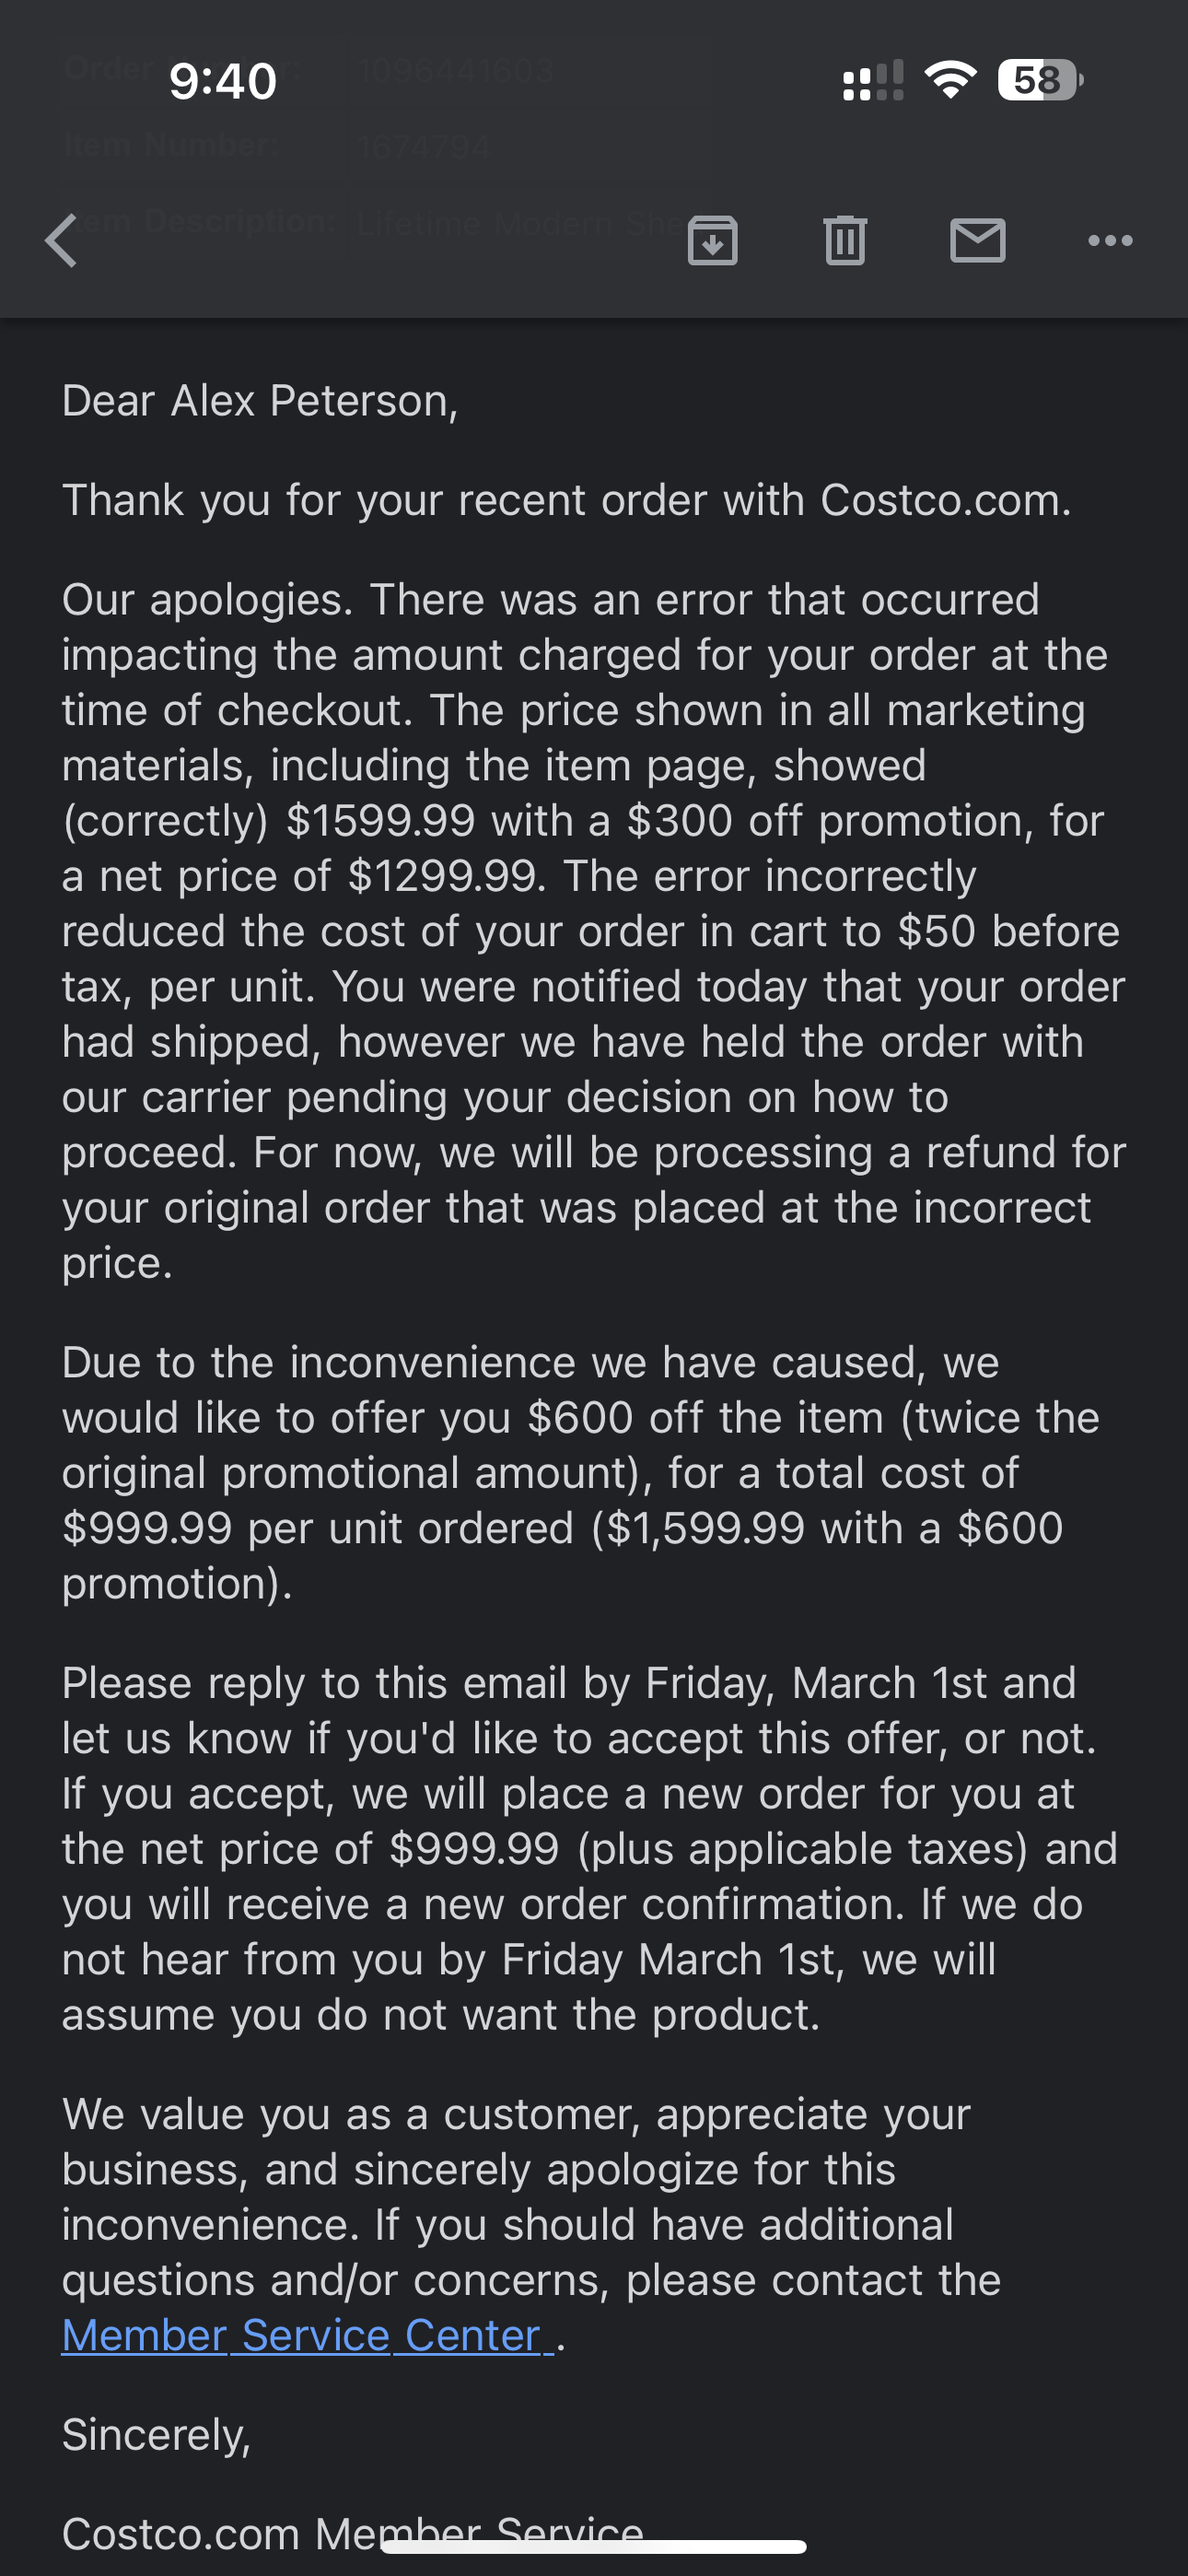This screenshot has width=1188, height=2576.
Task: Delete the email using the trash icon
Action: tap(845, 241)
